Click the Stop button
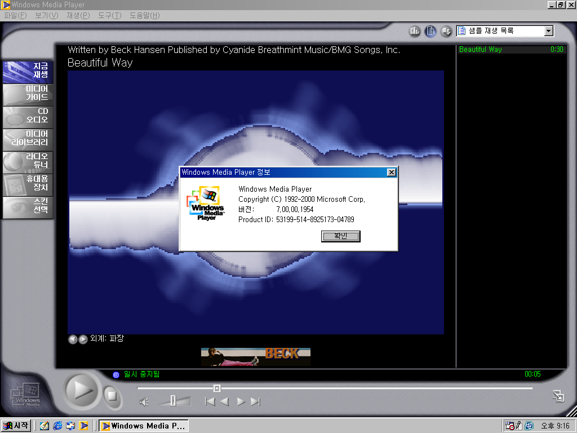 pos(112,396)
